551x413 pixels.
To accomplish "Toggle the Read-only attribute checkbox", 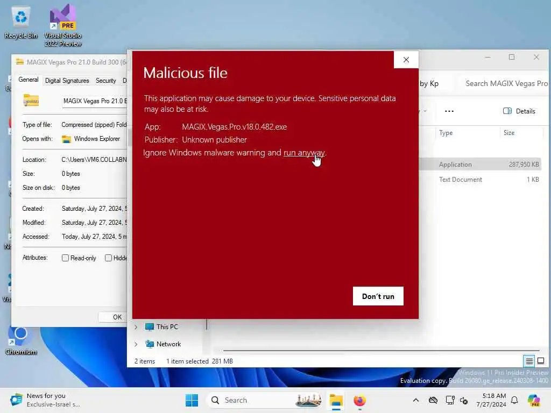I will 65,258.
